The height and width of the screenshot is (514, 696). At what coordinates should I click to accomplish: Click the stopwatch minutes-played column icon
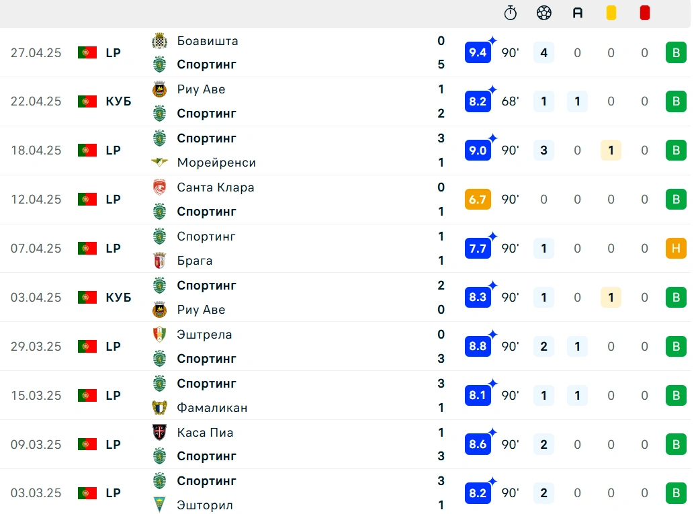[511, 13]
